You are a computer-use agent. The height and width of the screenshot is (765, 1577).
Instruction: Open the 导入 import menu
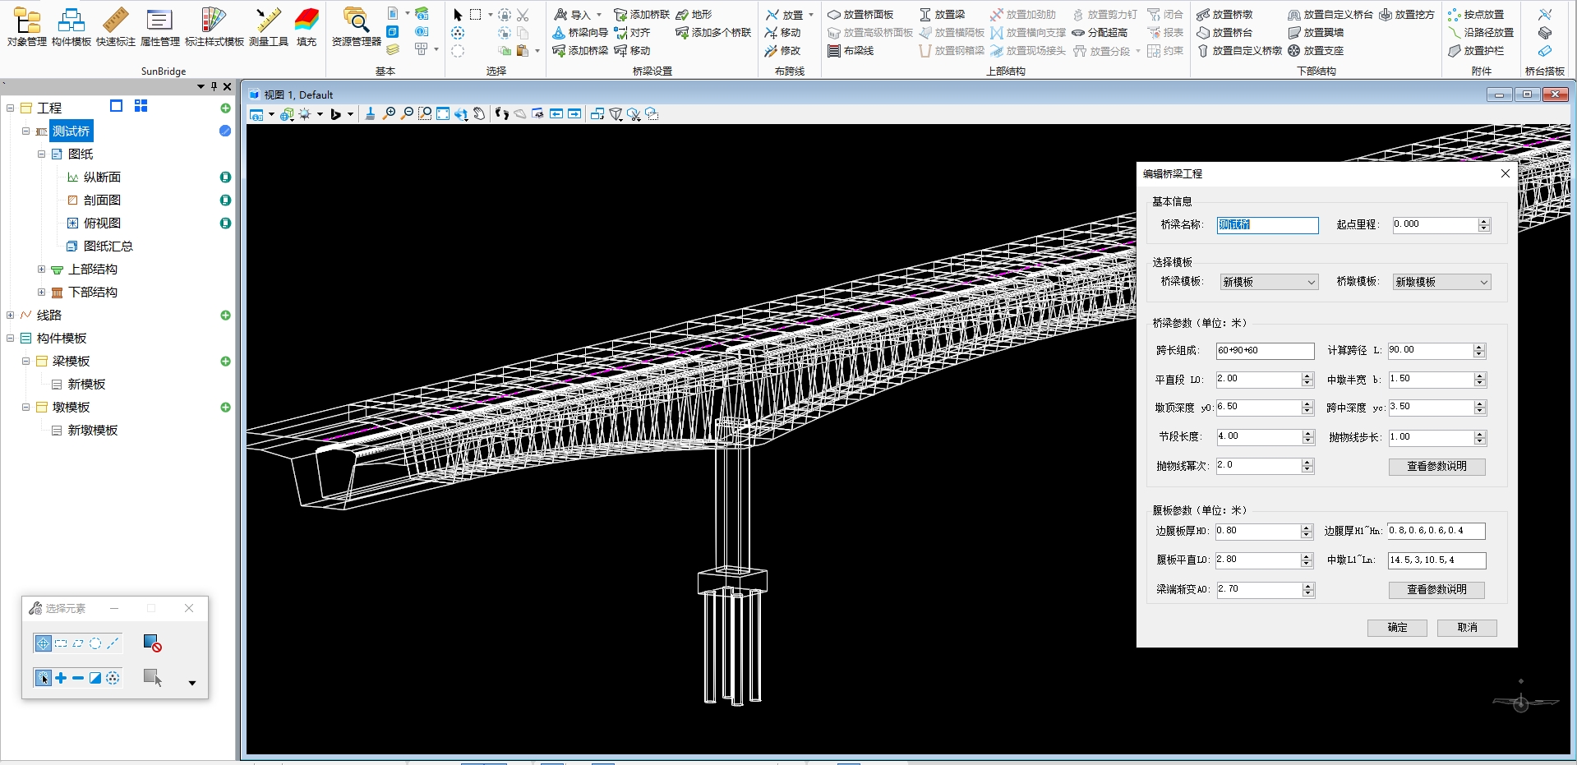pos(579,15)
